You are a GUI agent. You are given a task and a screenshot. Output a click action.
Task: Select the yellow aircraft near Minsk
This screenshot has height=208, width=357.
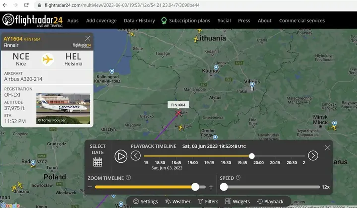pyautogui.click(x=334, y=128)
